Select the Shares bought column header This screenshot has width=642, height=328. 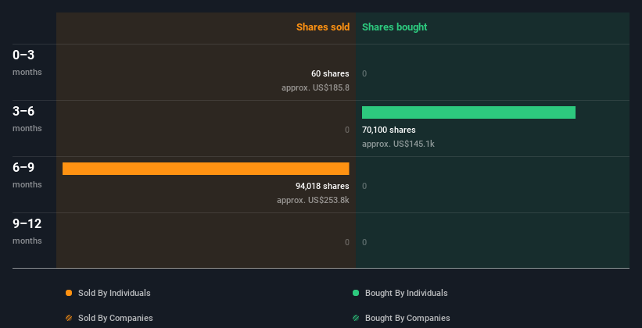pos(394,27)
